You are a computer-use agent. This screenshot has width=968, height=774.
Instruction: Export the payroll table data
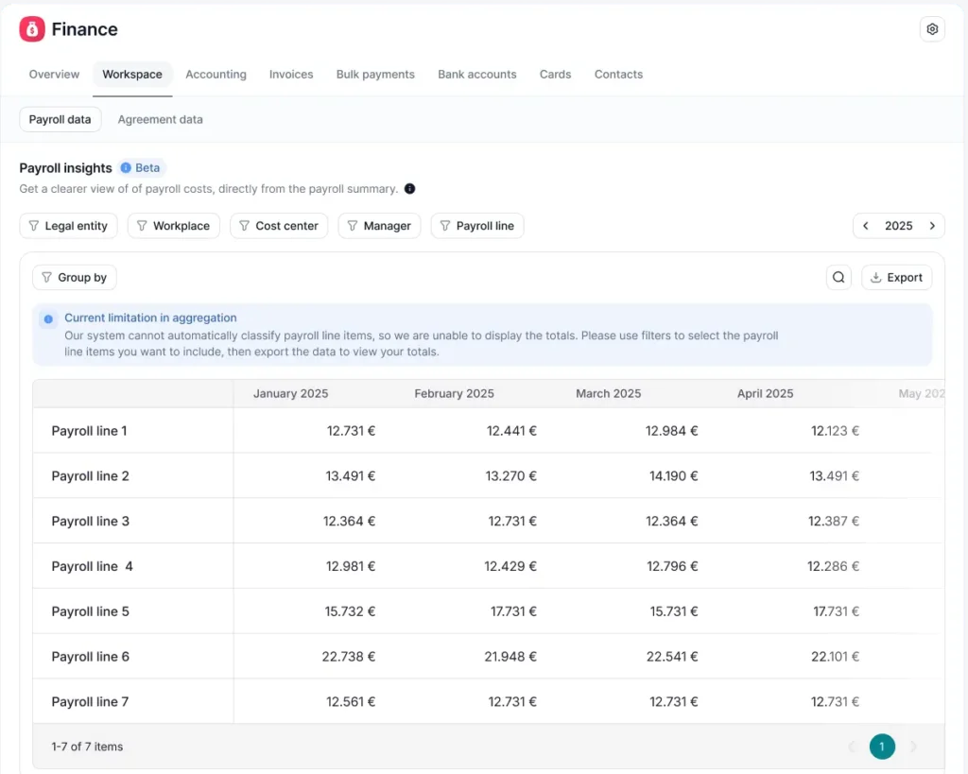896,278
